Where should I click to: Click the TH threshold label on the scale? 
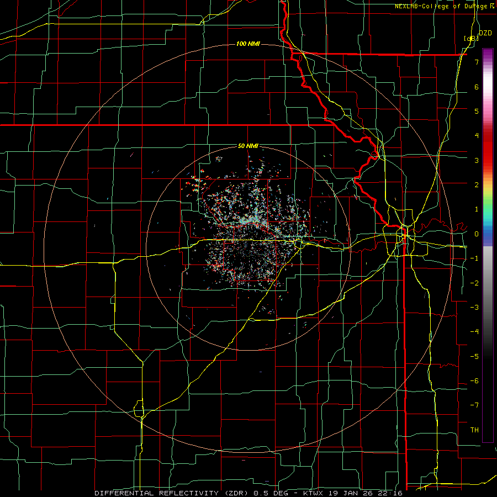(474, 430)
